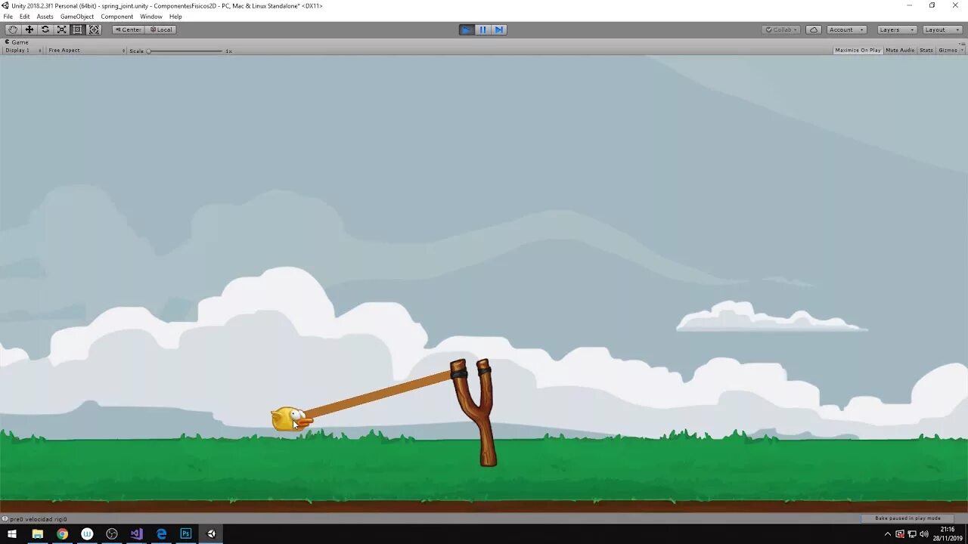Open the Free Aspect dropdown
Screen dimensions: 968x544
(86, 51)
